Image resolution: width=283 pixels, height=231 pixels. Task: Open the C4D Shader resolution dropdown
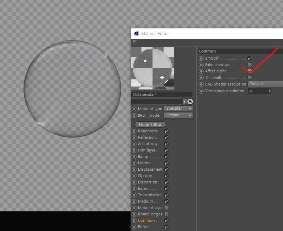click(x=265, y=84)
